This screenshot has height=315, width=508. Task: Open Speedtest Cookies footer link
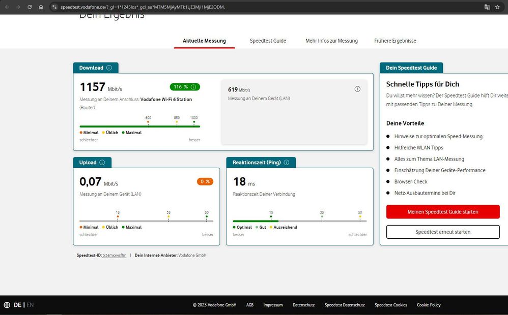point(391,305)
